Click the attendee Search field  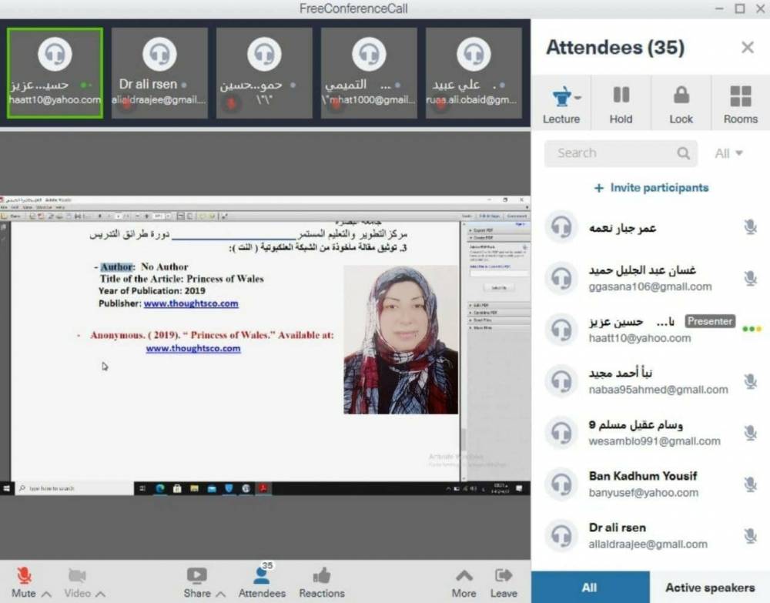[608, 153]
